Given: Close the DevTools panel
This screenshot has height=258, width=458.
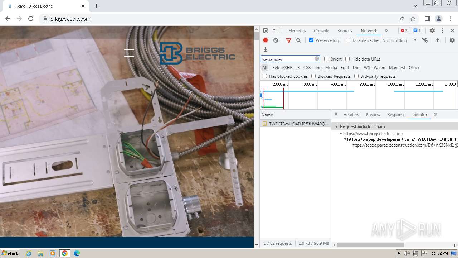Looking at the screenshot, I should click(452, 31).
